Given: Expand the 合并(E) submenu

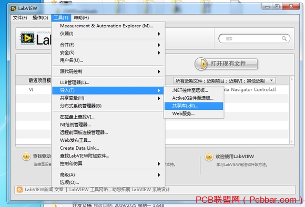Looking at the screenshot, I should tap(108, 45).
